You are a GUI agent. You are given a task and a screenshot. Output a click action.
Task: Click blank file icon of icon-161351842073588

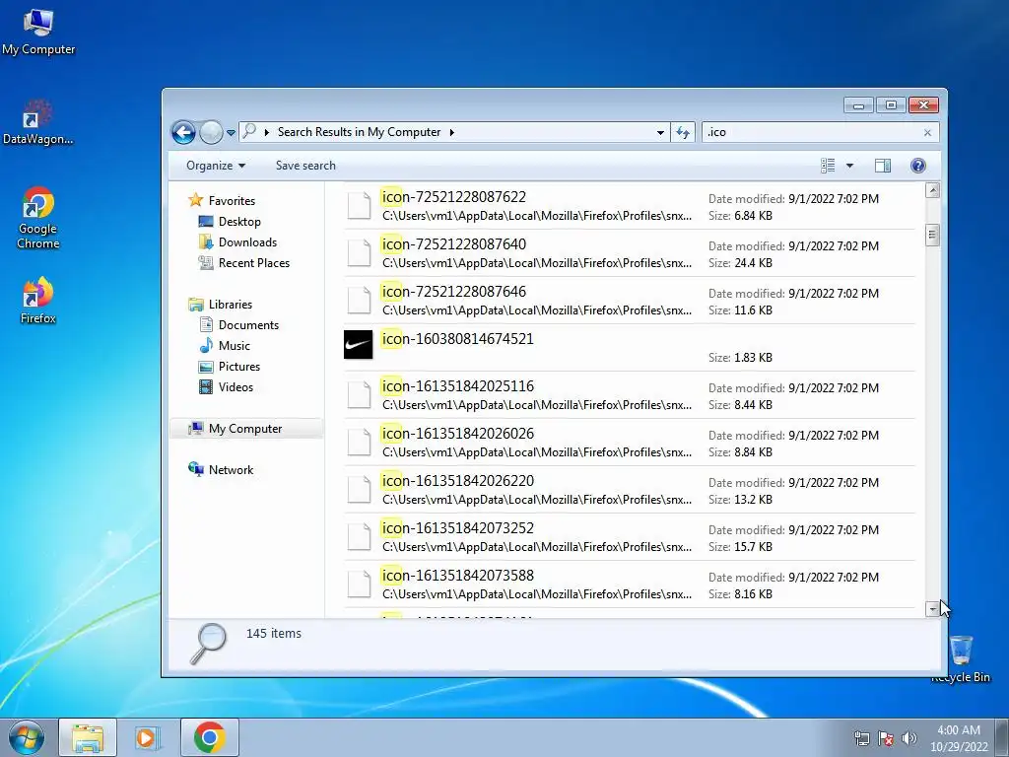click(359, 585)
